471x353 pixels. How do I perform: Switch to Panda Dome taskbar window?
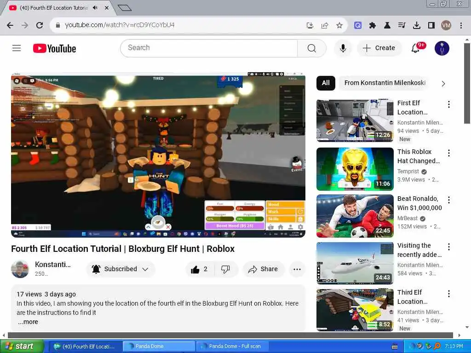[159, 347]
